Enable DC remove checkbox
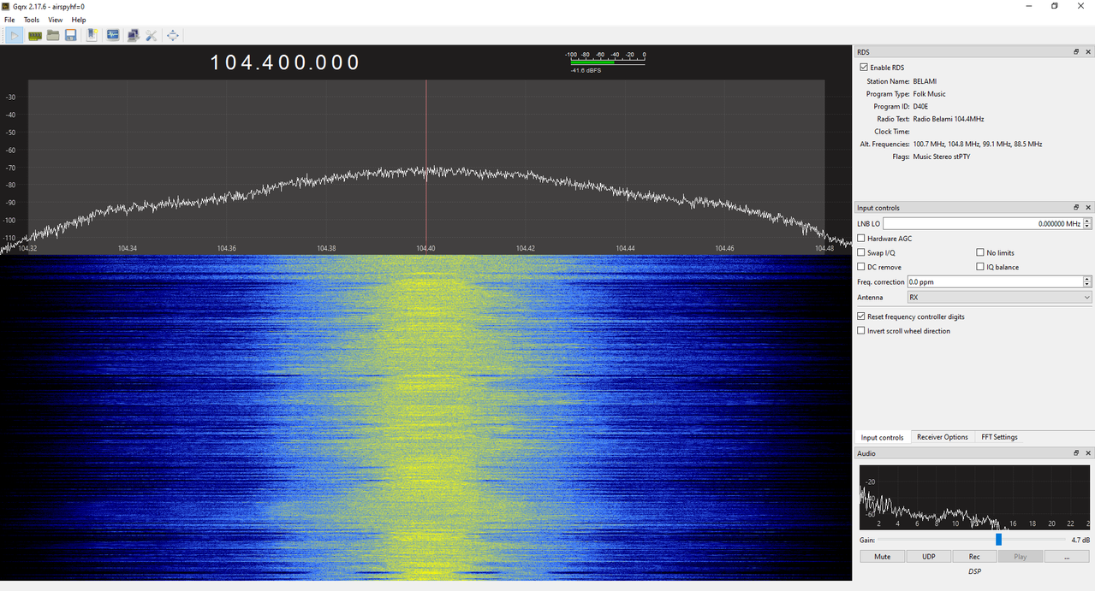This screenshot has height=591, width=1095. click(861, 267)
